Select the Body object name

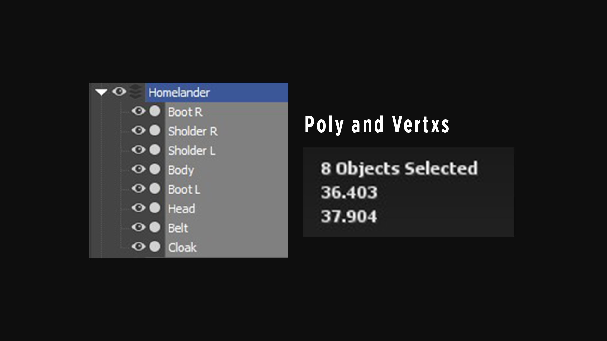click(181, 170)
